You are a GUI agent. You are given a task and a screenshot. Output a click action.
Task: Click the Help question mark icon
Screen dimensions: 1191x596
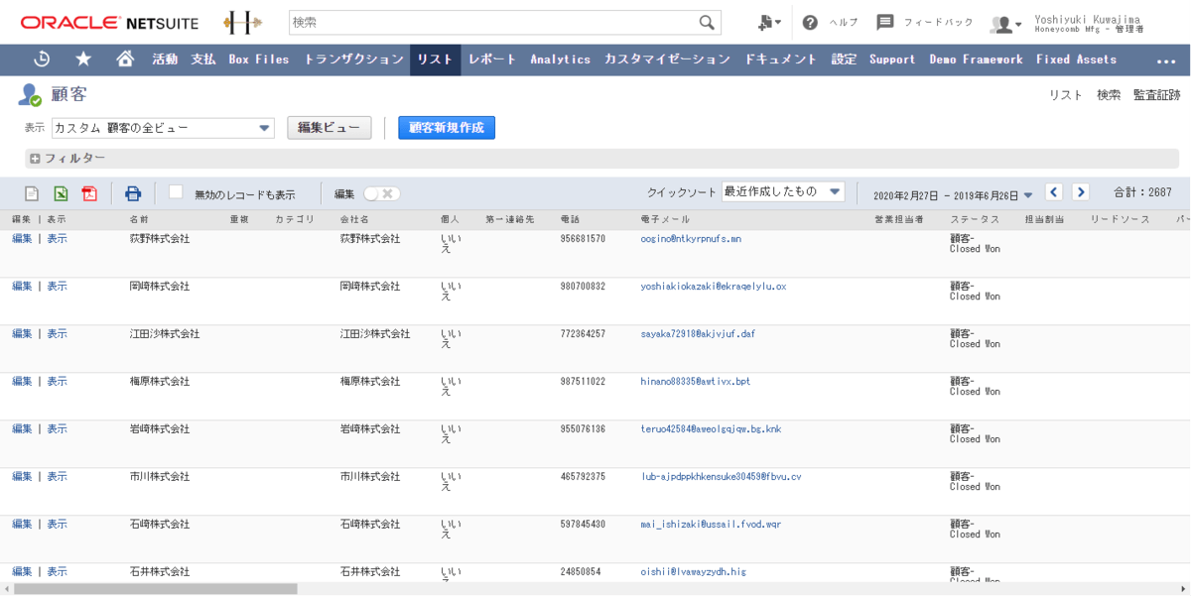[x=810, y=22]
